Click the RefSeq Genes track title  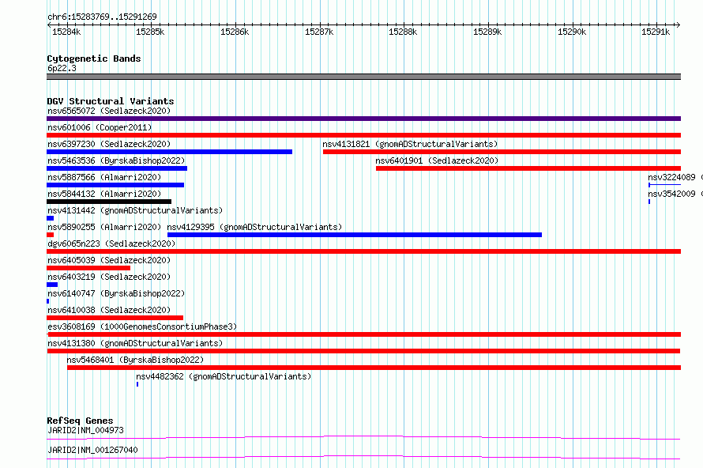click(81, 421)
